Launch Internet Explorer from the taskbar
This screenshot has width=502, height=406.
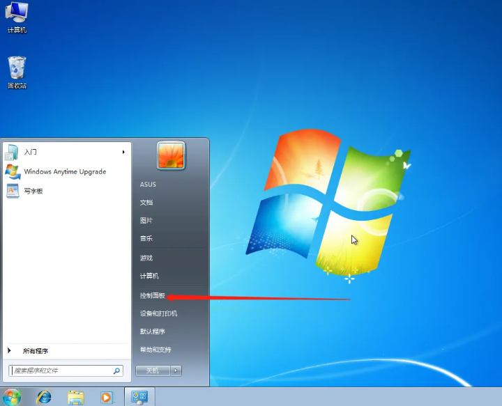(44, 397)
